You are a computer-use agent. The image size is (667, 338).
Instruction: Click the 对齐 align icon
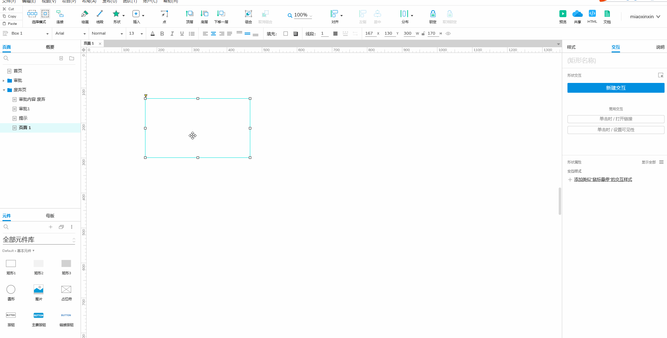[x=334, y=14]
